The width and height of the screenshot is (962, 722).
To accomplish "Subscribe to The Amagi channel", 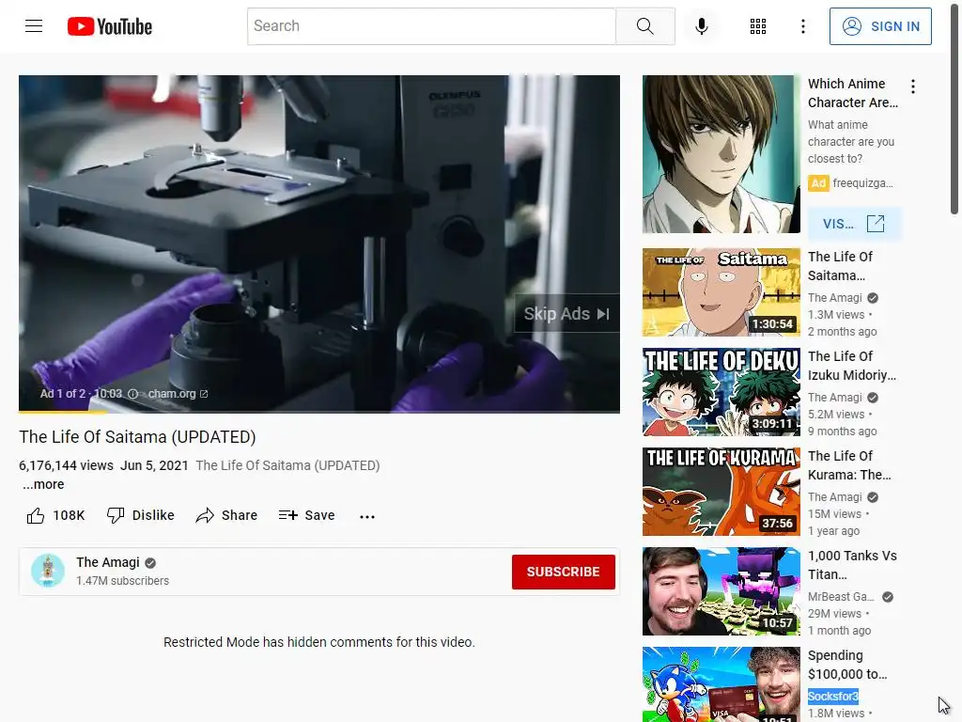I will pos(564,572).
